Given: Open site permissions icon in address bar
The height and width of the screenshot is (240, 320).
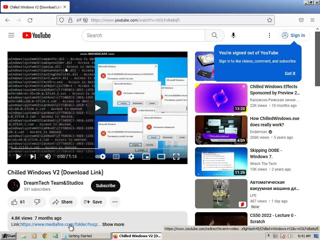Looking at the screenshot, I should coord(79,20).
